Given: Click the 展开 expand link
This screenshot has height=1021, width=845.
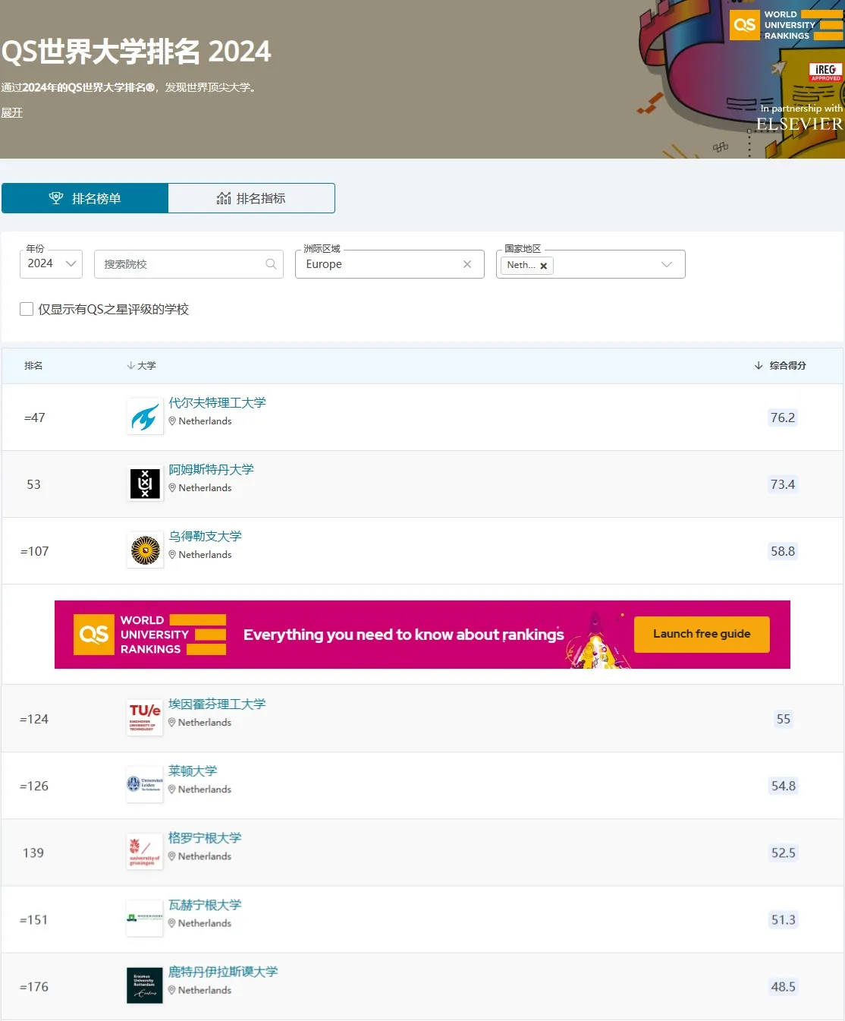Looking at the screenshot, I should click(x=12, y=112).
